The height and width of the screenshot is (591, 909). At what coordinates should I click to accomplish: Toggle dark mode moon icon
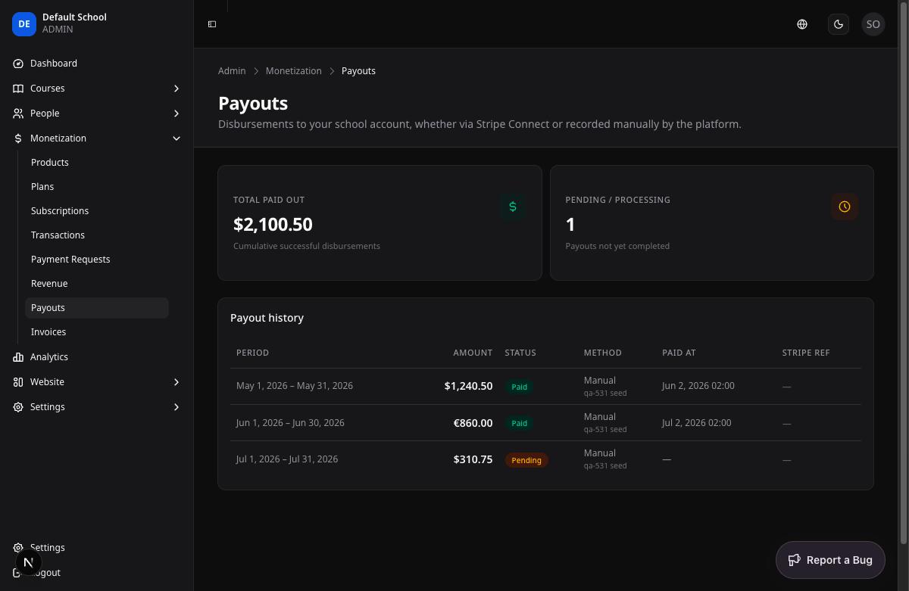point(839,24)
